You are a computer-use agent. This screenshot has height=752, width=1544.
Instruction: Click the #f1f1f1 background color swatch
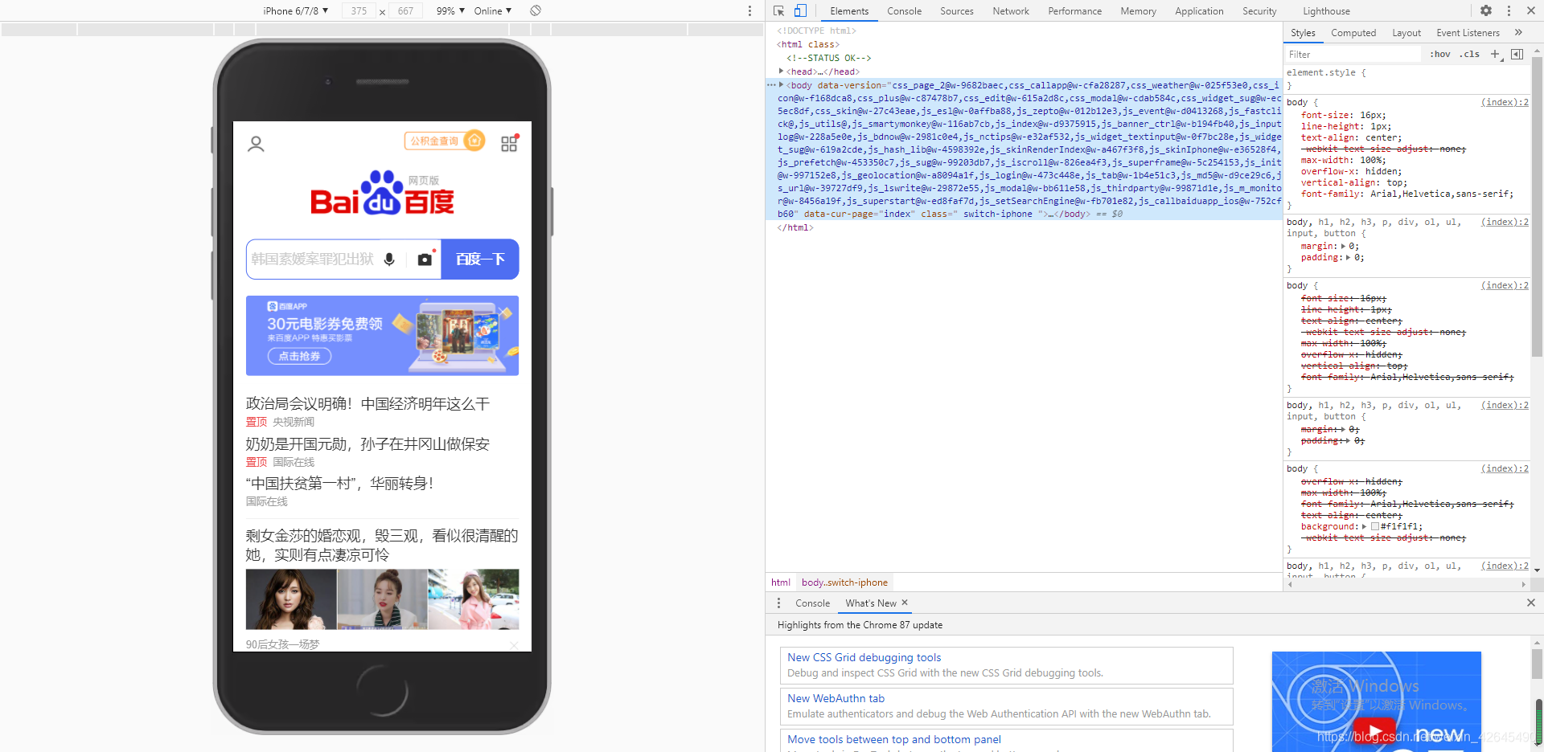[1375, 526]
